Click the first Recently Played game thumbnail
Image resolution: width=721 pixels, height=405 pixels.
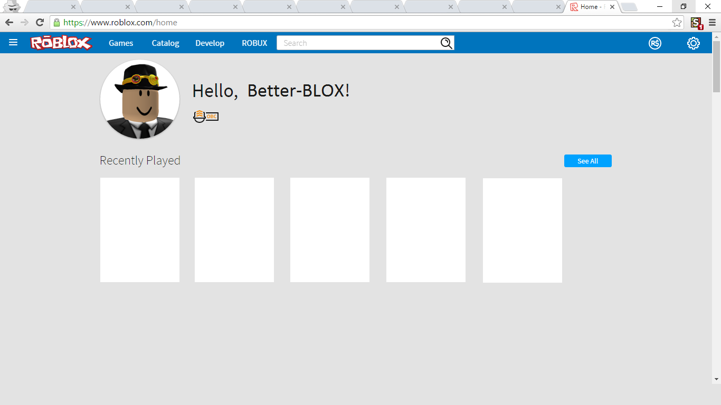click(139, 230)
